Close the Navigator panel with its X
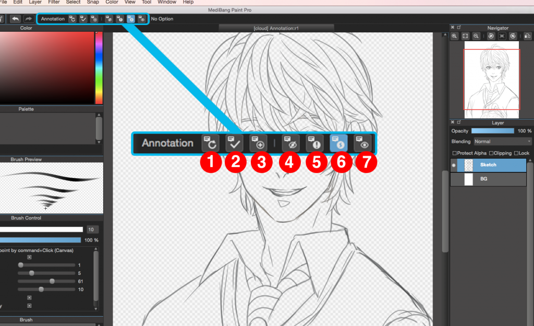The width and height of the screenshot is (534, 326). pos(453,27)
